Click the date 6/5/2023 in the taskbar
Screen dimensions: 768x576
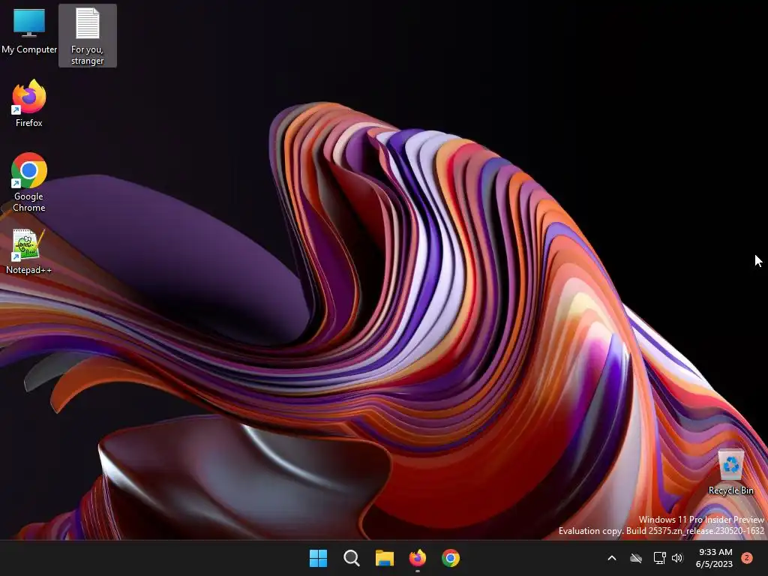point(714,564)
